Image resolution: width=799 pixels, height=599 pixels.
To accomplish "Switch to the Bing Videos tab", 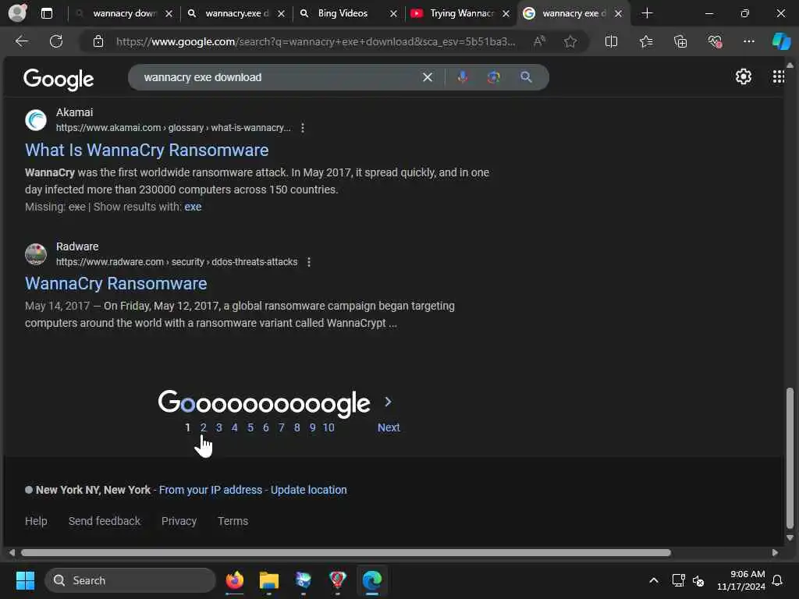I will 343,13.
